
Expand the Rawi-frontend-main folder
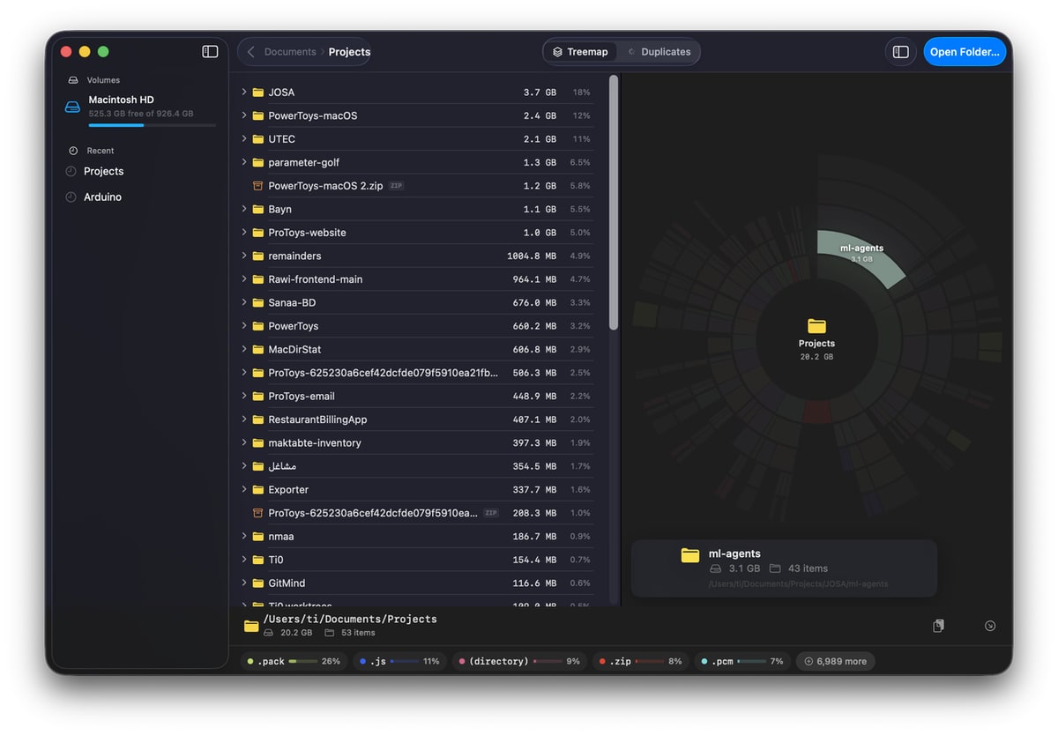click(244, 279)
